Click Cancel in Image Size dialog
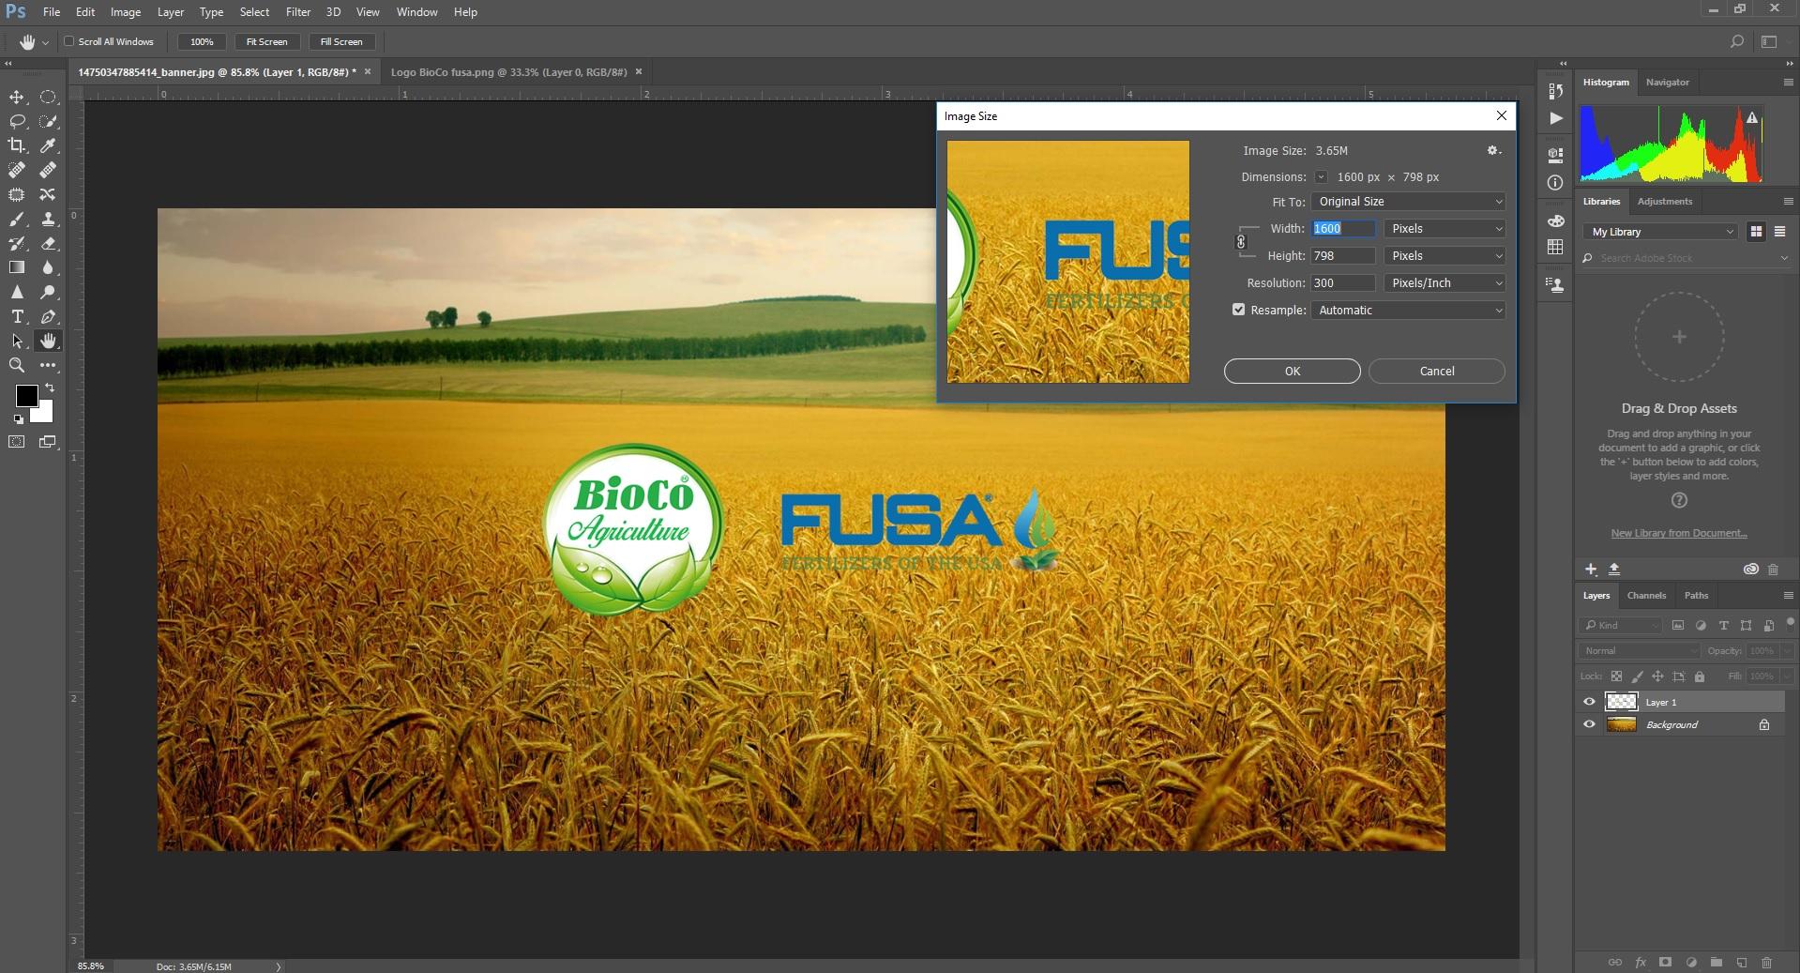This screenshot has width=1800, height=973. click(x=1436, y=372)
